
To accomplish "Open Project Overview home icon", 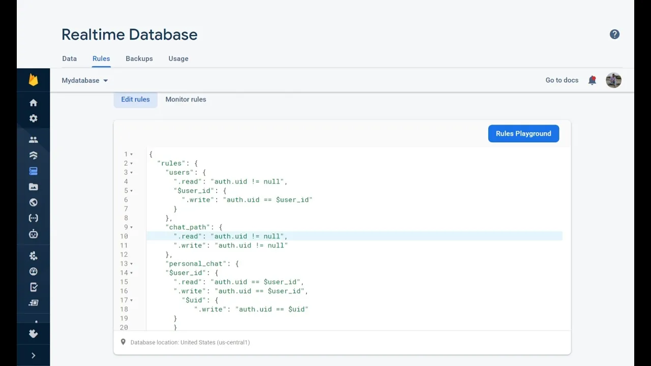I will tap(34, 103).
